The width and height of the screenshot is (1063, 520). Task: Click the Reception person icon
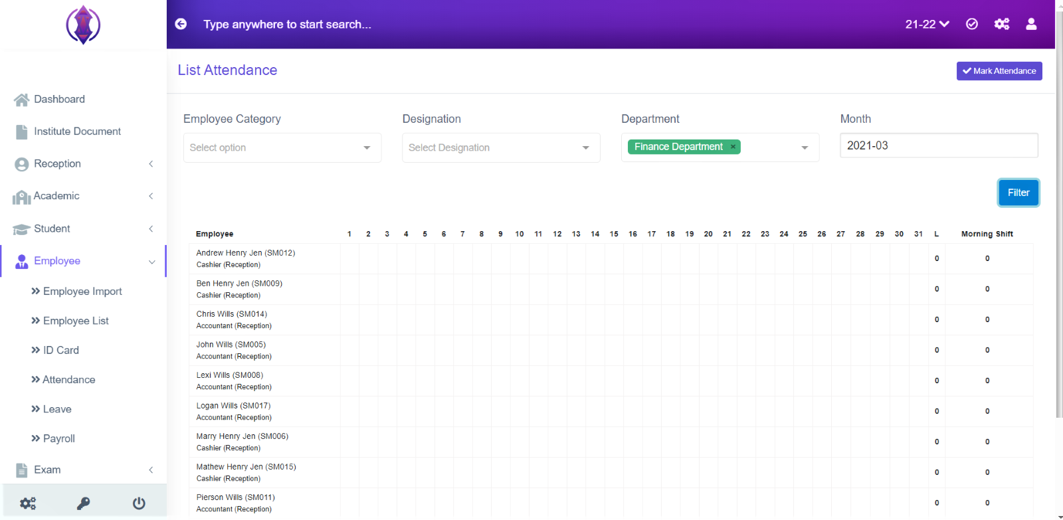click(21, 164)
